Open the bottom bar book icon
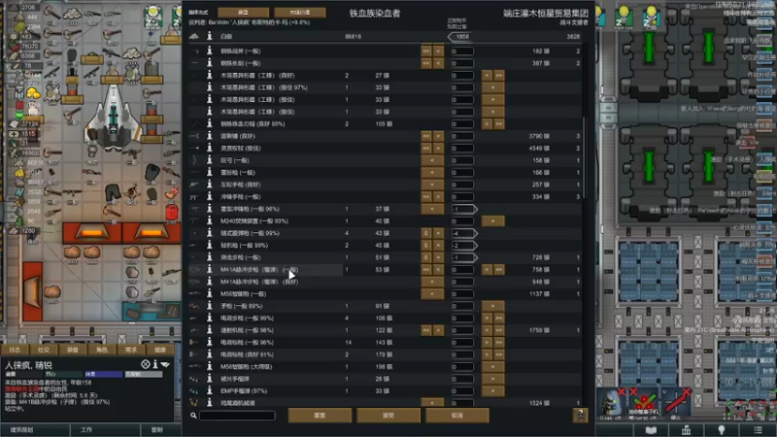 (651, 430)
